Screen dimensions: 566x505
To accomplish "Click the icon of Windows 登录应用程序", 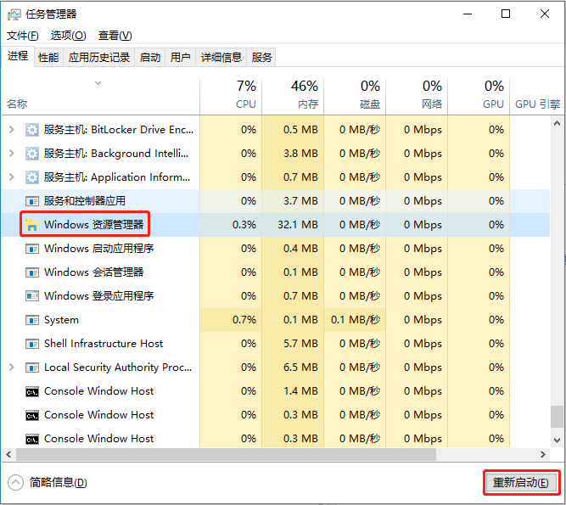I will click(x=31, y=296).
